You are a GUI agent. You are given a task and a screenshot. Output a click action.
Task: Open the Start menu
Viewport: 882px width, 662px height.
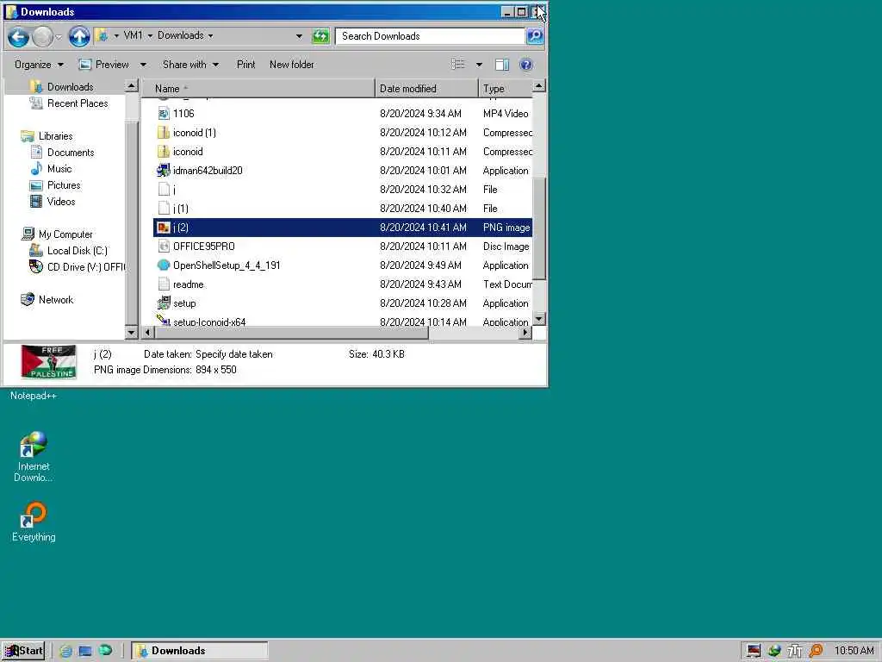pos(23,651)
